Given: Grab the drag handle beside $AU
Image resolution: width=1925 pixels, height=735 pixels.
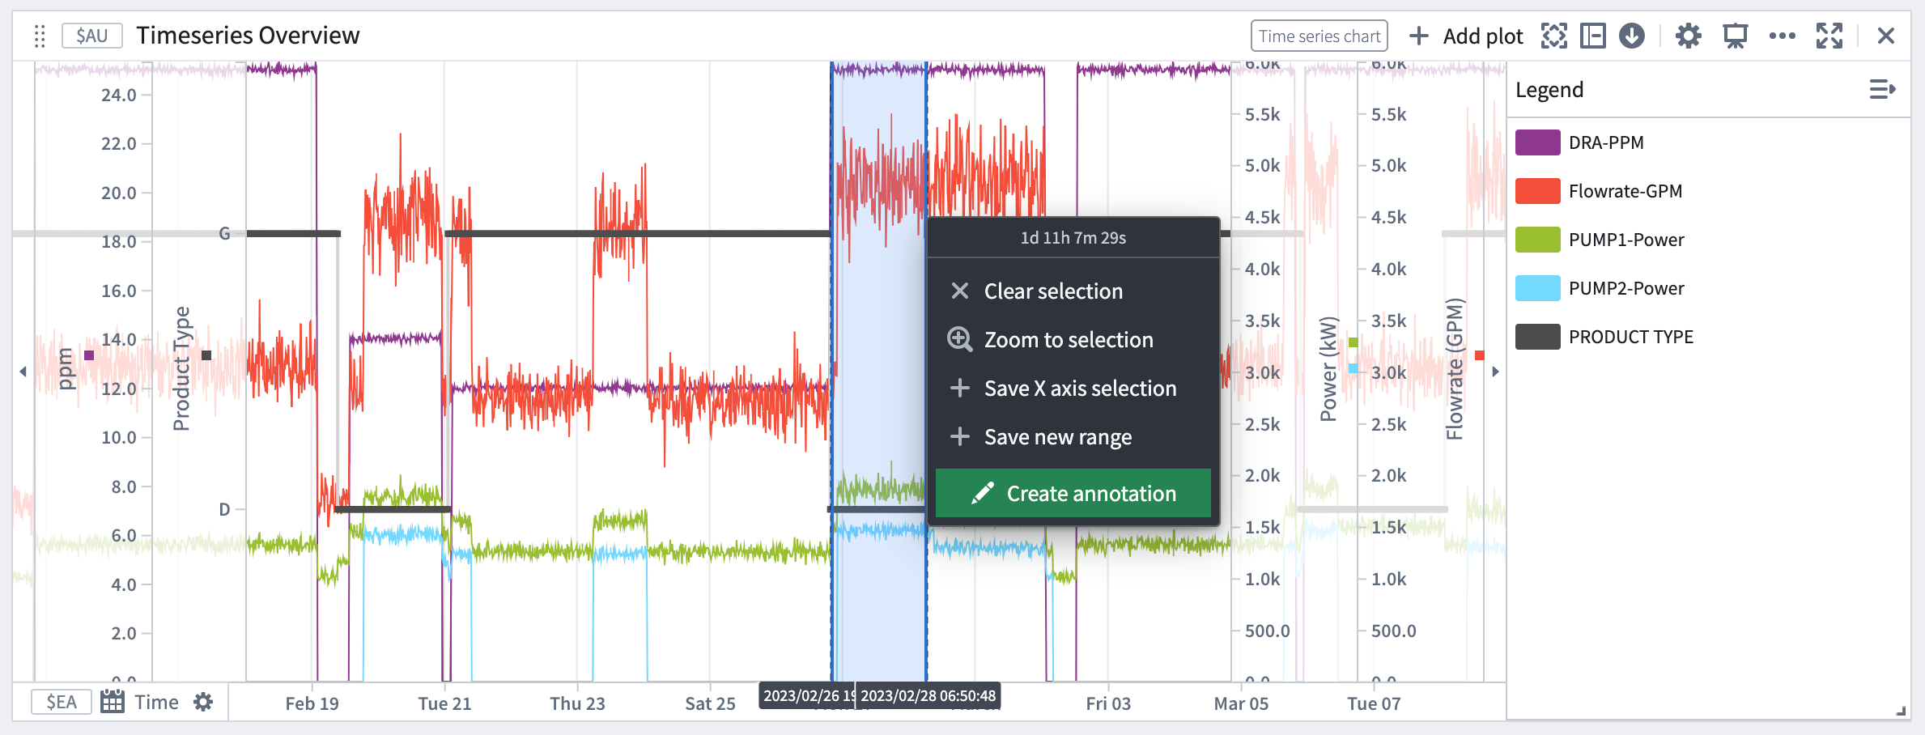Looking at the screenshot, I should click(39, 36).
